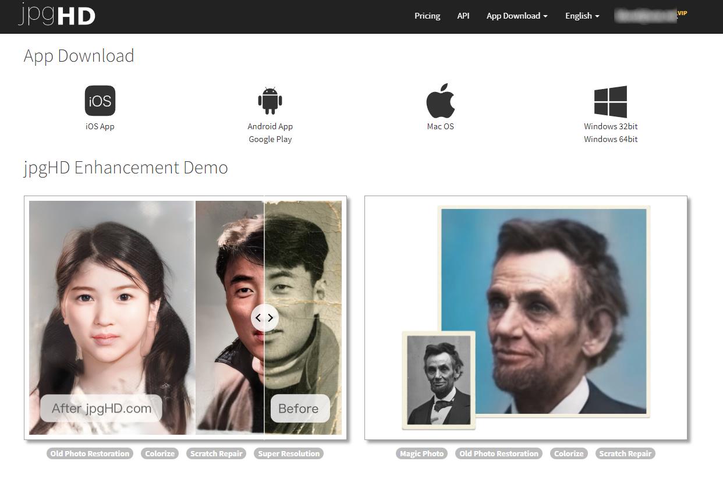Click the Super Resolution tag

tap(289, 453)
